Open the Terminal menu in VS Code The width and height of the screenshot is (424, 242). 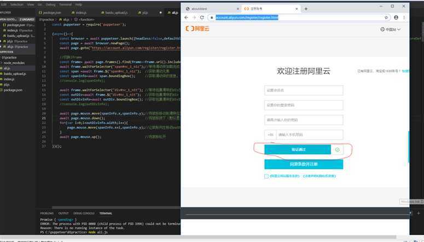tap(66, 4)
